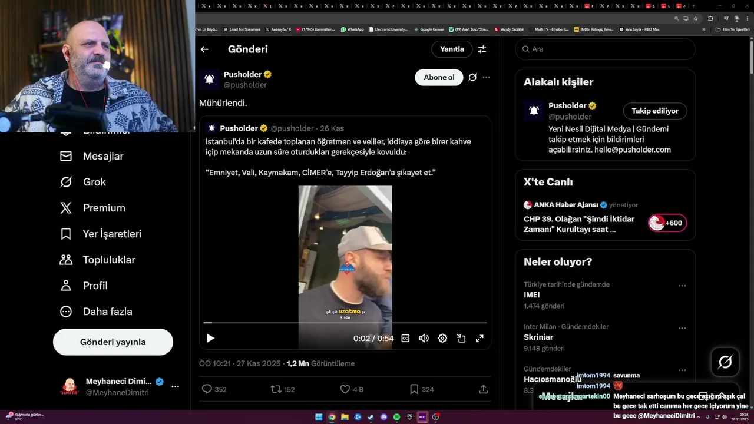The width and height of the screenshot is (754, 424).
Task: Mute the video sound
Action: click(424, 338)
